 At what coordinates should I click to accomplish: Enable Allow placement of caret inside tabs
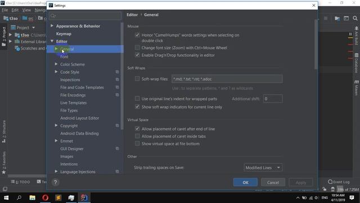pos(137,136)
